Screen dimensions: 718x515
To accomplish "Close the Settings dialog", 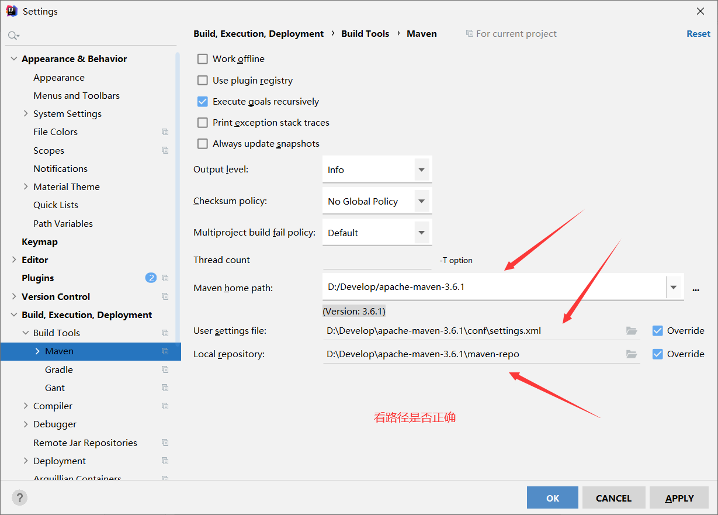I will coord(700,11).
